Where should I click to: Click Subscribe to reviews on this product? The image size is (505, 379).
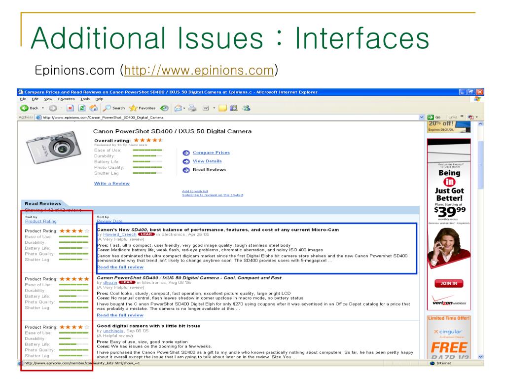tap(213, 195)
